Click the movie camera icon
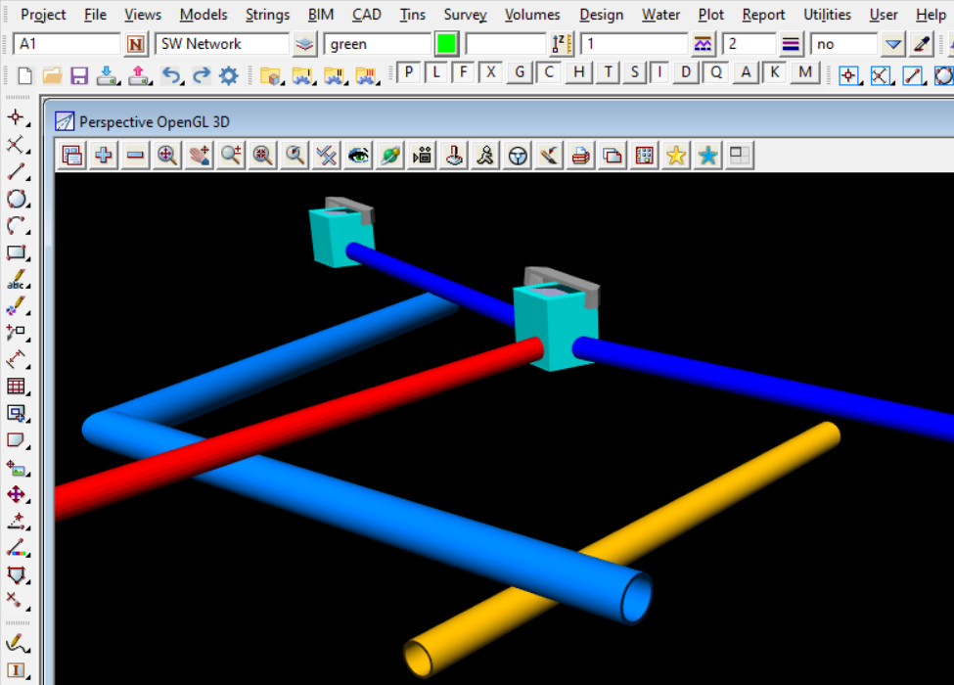The height and width of the screenshot is (685, 954). 422,156
